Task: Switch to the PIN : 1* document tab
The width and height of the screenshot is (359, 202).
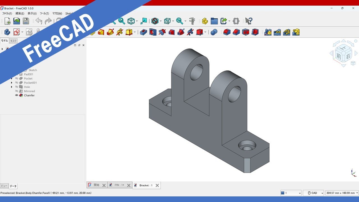Action: coord(119,185)
